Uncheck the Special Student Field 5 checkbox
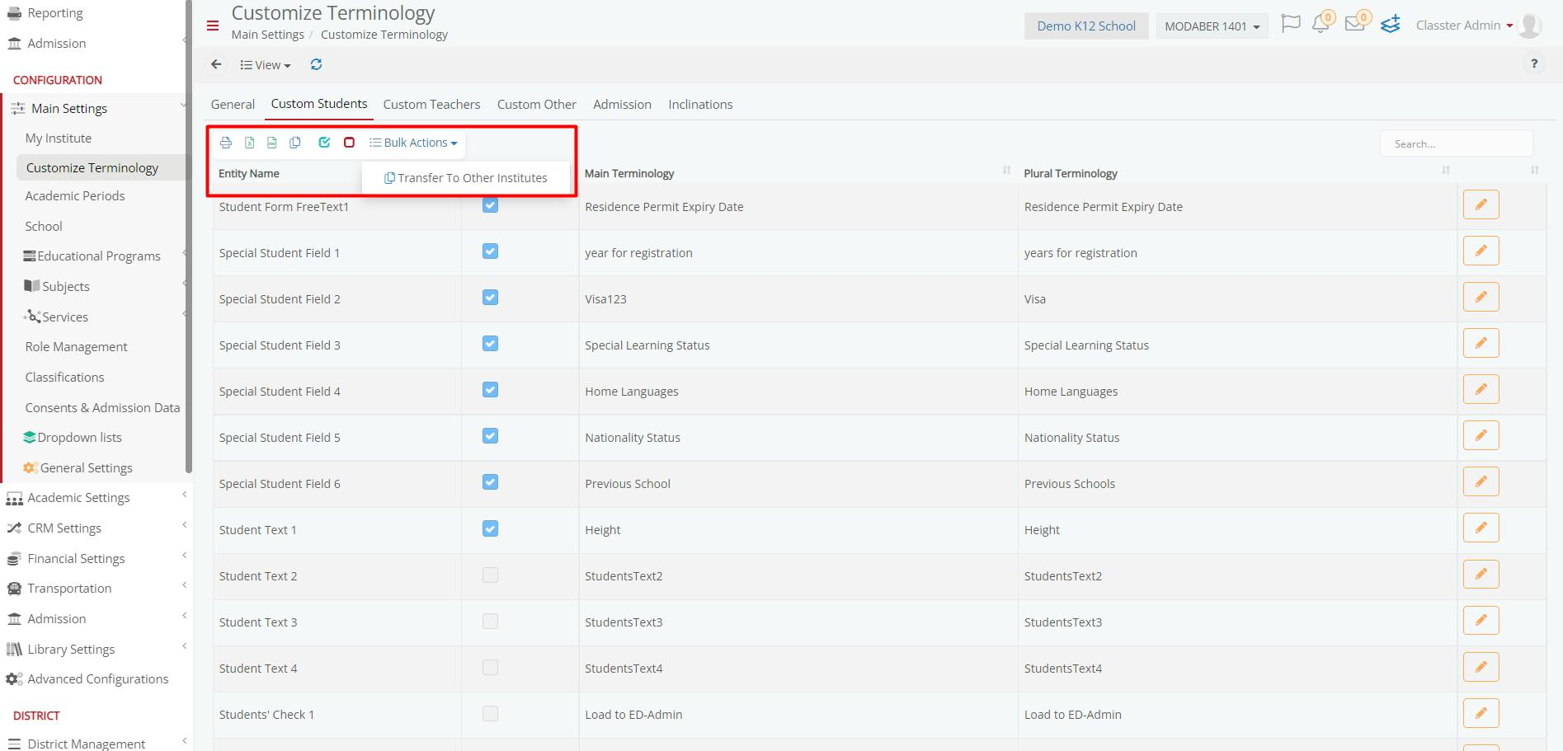 pos(490,436)
